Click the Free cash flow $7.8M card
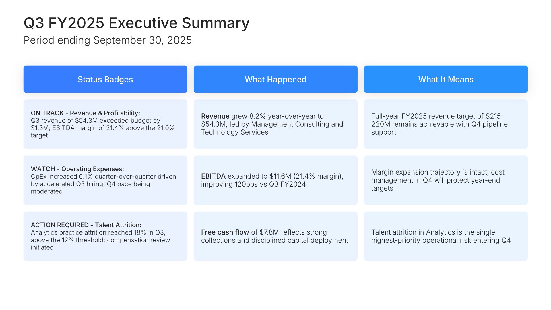Viewport: 551px width, 310px height. 275,236
